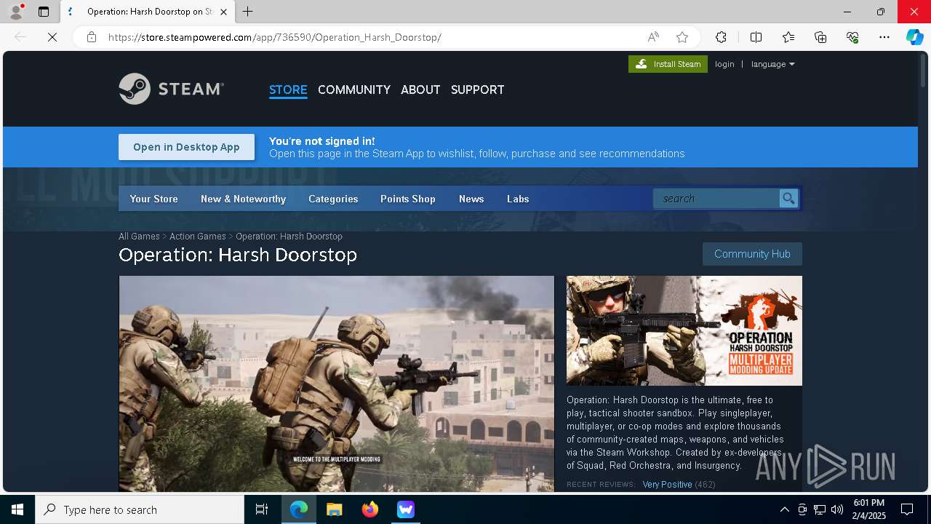Open the notifications center icon
931x524 pixels.
pyautogui.click(x=907, y=509)
